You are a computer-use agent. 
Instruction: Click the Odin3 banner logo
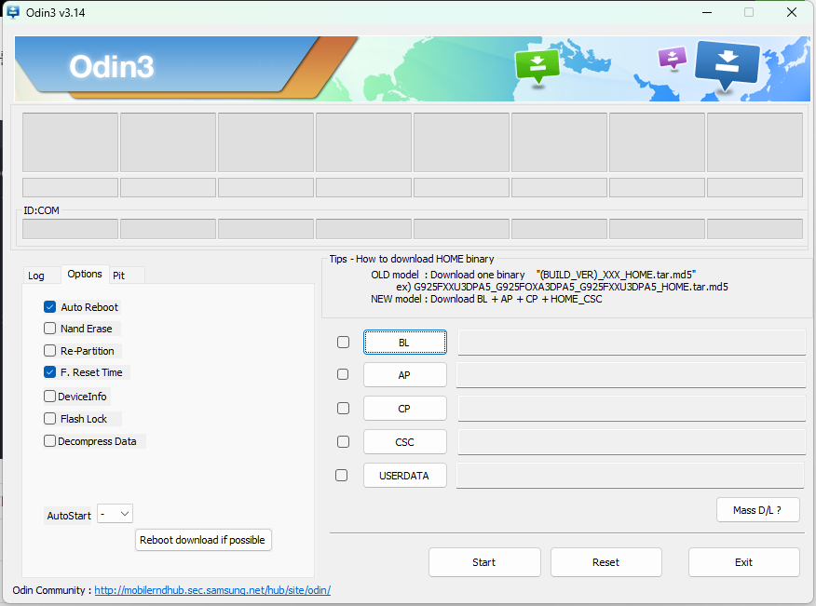pyautogui.click(x=112, y=67)
